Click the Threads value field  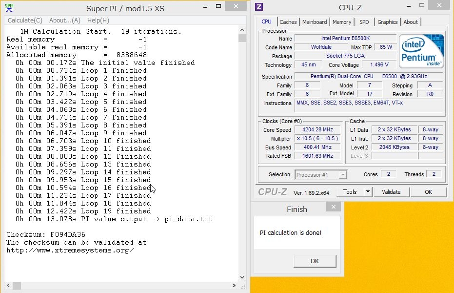pos(434,174)
